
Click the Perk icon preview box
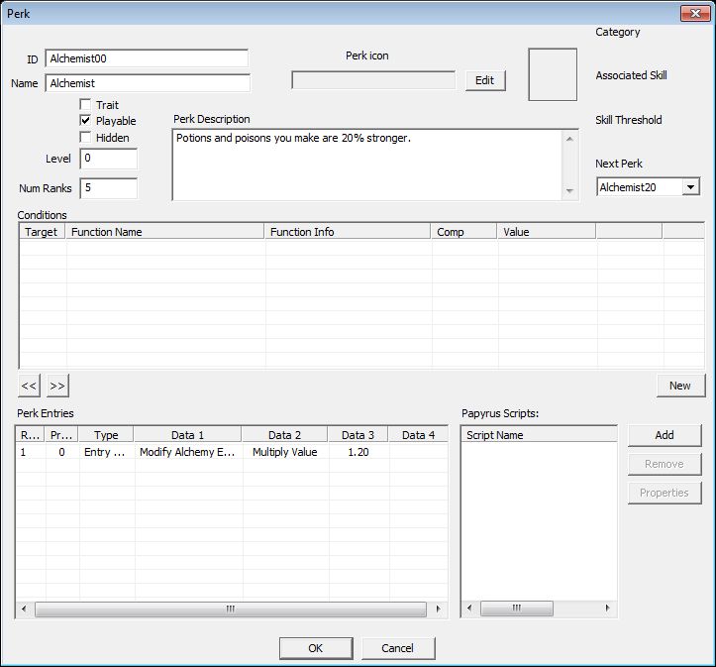(x=553, y=74)
